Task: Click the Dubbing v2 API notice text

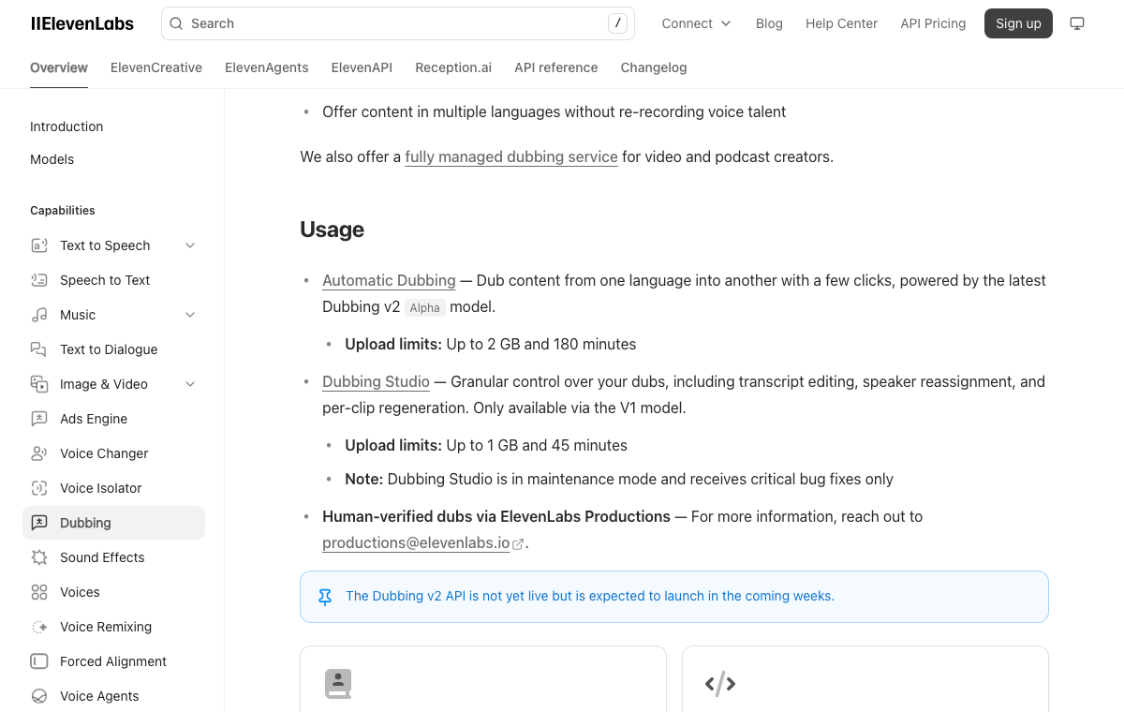Action: pyautogui.click(x=590, y=596)
